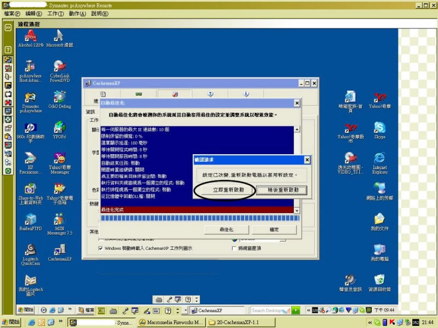Select the CachemanXP shortcut on the desktop
The image size is (438, 328).
click(x=60, y=253)
